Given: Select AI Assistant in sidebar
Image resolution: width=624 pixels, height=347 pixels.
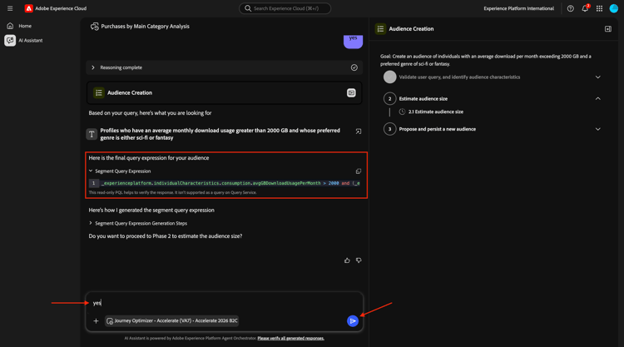Looking at the screenshot, I should [30, 40].
